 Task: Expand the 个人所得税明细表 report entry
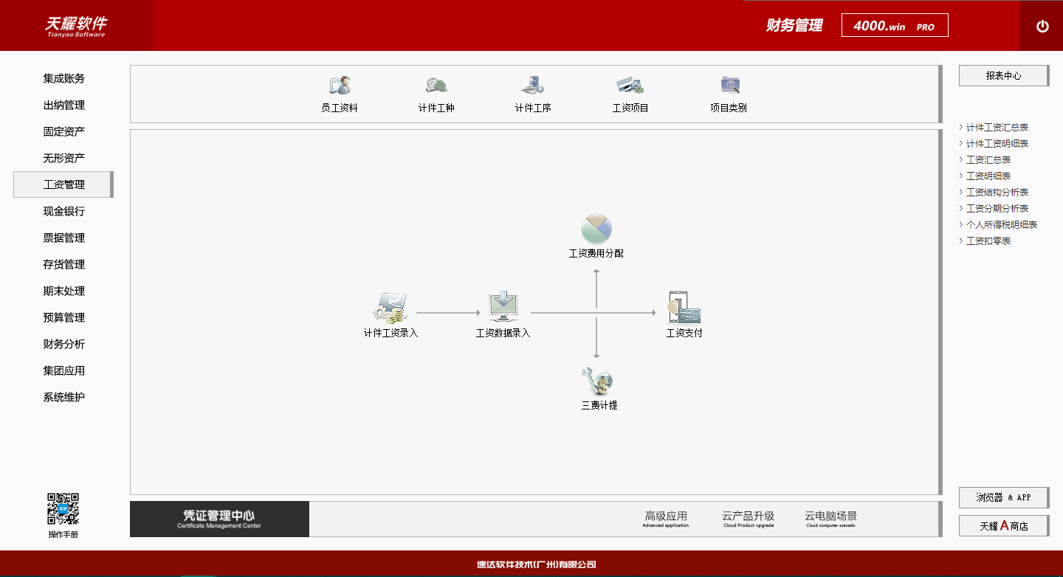click(x=1002, y=224)
